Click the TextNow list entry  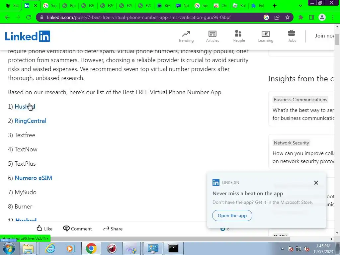pyautogui.click(x=26, y=149)
